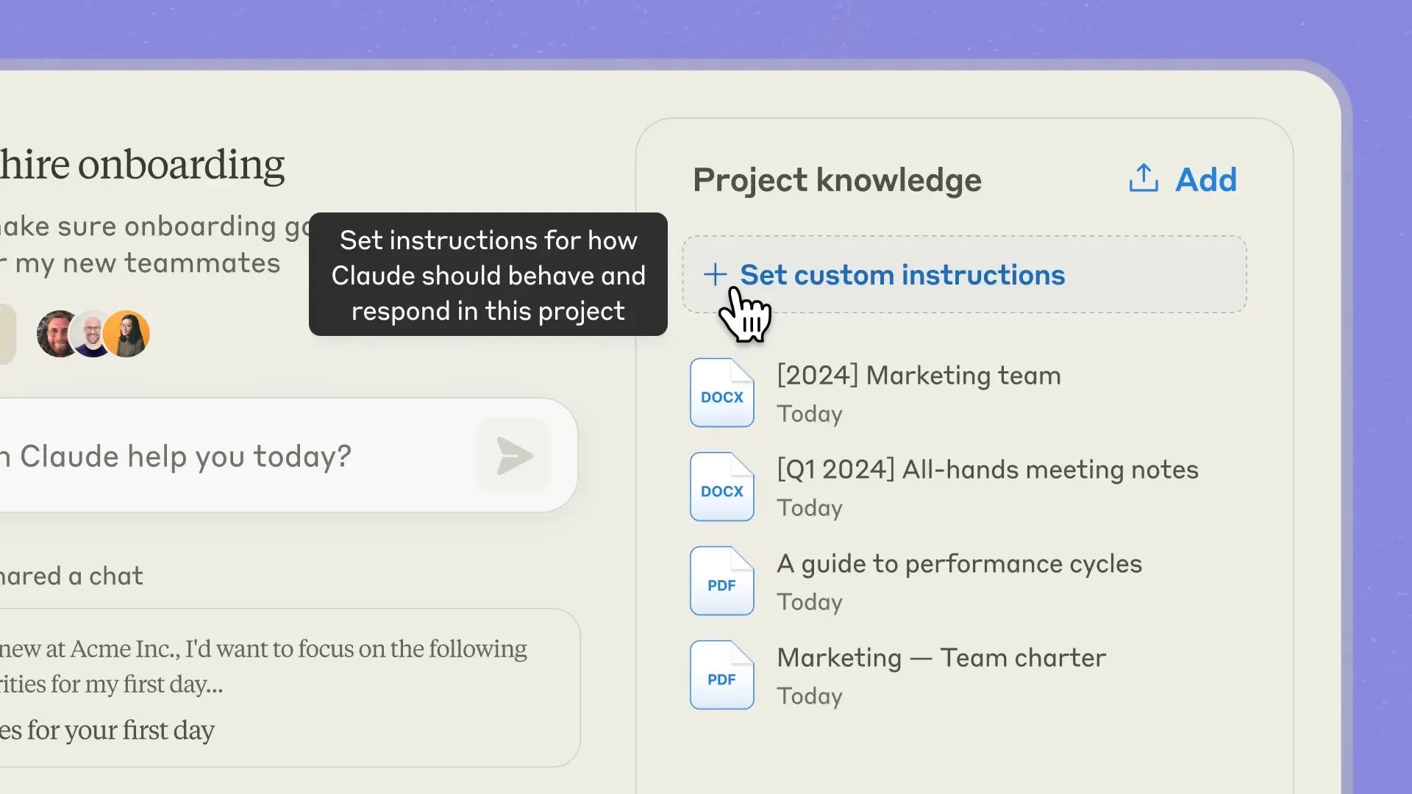Open A guide to performance cycles
The height and width of the screenshot is (794, 1412).
[960, 564]
